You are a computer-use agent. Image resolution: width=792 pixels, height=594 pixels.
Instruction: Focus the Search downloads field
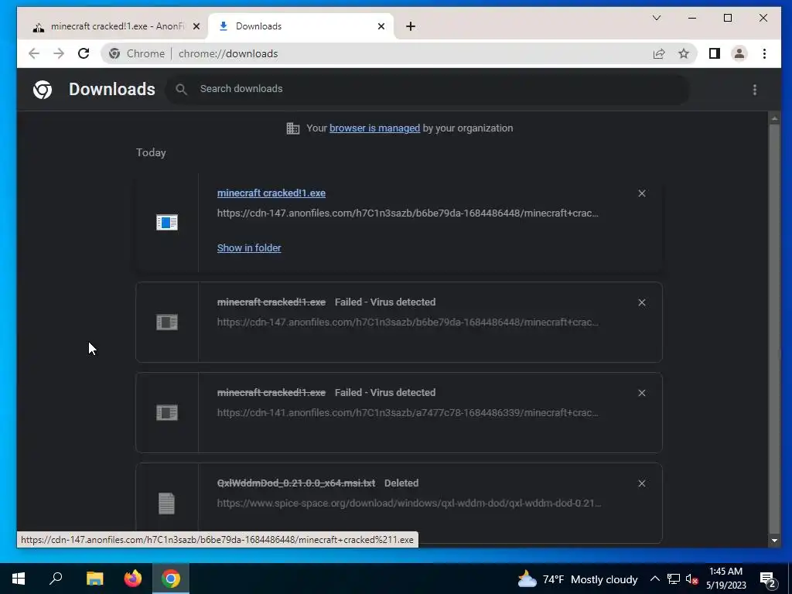(x=427, y=90)
